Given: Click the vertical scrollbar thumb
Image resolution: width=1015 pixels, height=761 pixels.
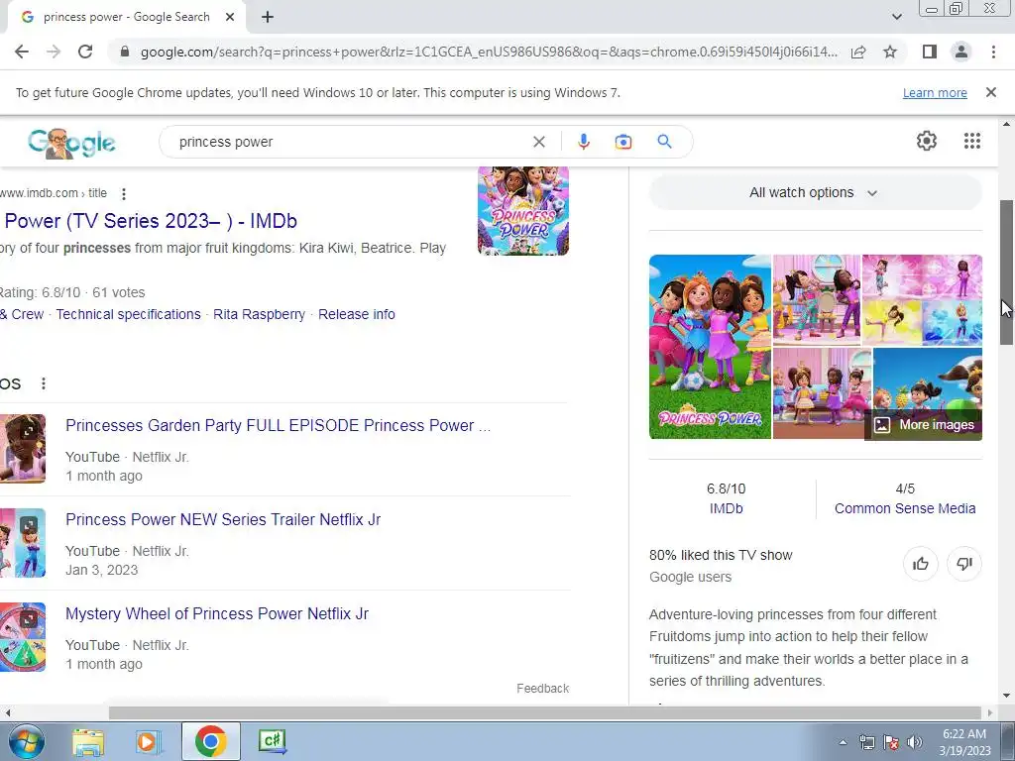Looking at the screenshot, I should pos(1007,272).
